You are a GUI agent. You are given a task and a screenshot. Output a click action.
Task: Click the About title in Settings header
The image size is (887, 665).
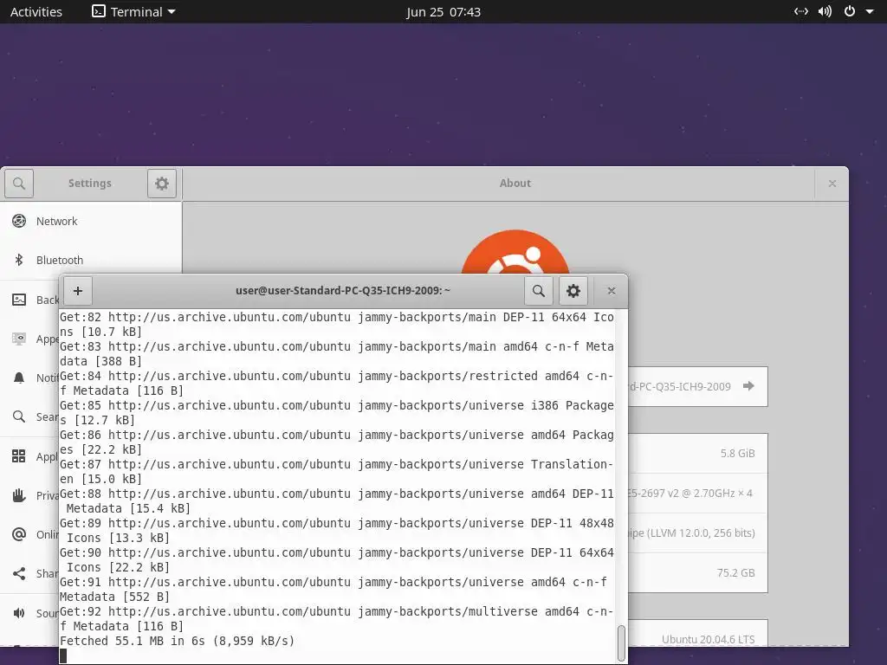pos(515,184)
